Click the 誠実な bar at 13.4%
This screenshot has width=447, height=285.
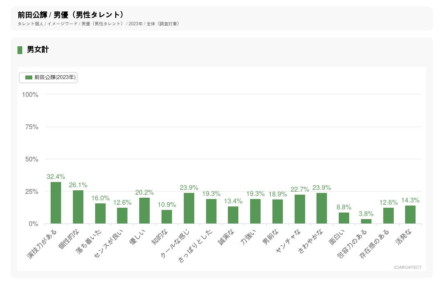click(233, 215)
